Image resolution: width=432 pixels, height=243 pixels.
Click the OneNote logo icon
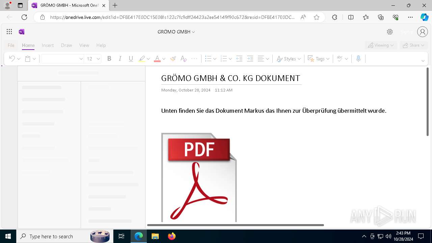pyautogui.click(x=22, y=32)
